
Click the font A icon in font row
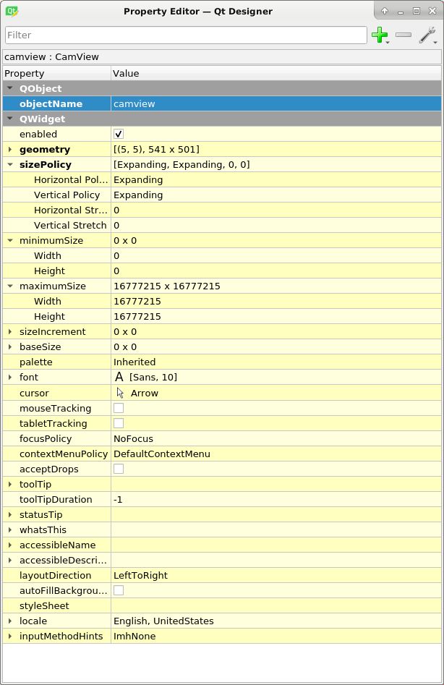point(119,377)
